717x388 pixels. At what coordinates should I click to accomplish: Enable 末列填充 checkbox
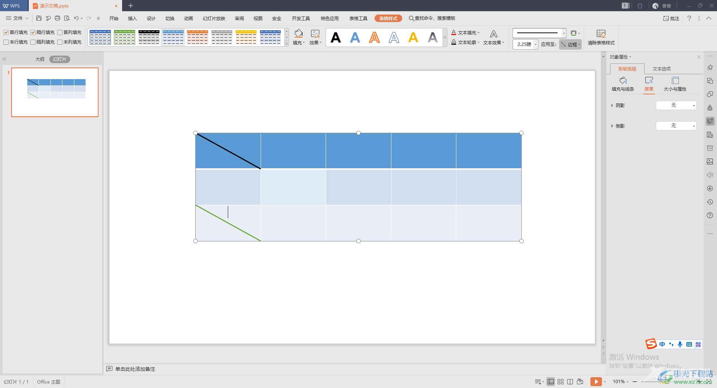tap(60, 42)
